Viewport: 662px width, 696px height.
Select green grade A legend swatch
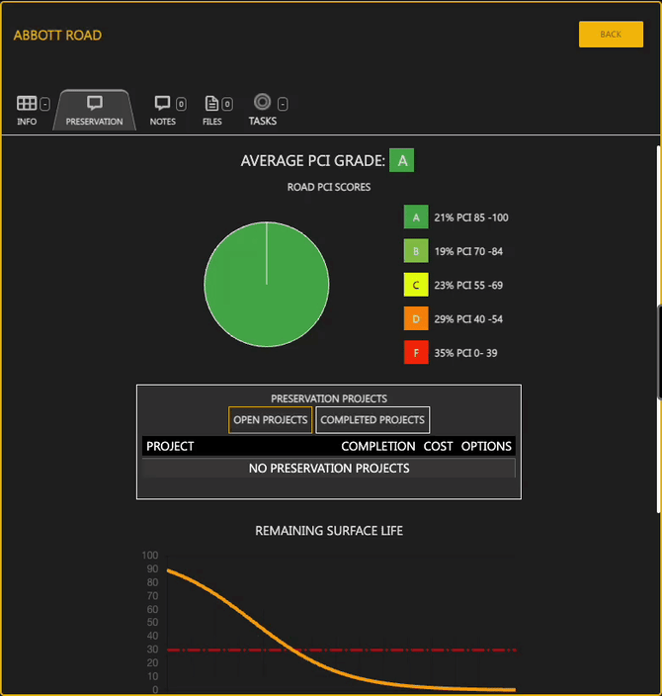coord(416,217)
